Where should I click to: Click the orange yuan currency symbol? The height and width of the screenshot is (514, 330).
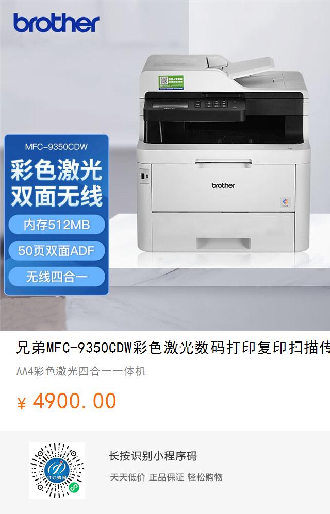22,403
